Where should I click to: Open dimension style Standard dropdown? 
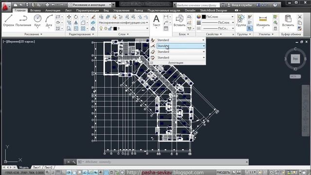point(181,46)
